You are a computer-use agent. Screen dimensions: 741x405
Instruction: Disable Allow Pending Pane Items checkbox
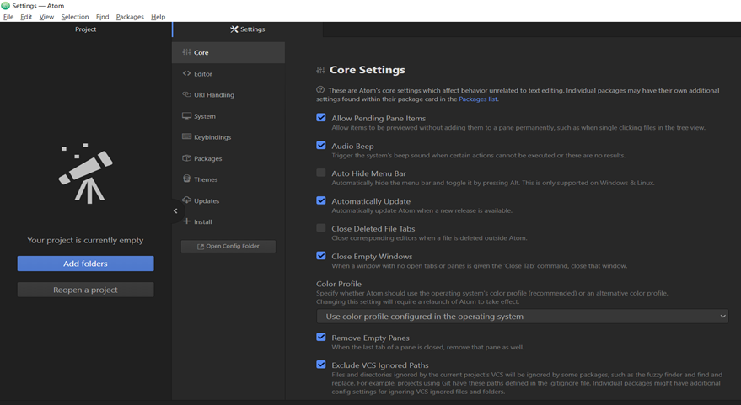tap(321, 117)
